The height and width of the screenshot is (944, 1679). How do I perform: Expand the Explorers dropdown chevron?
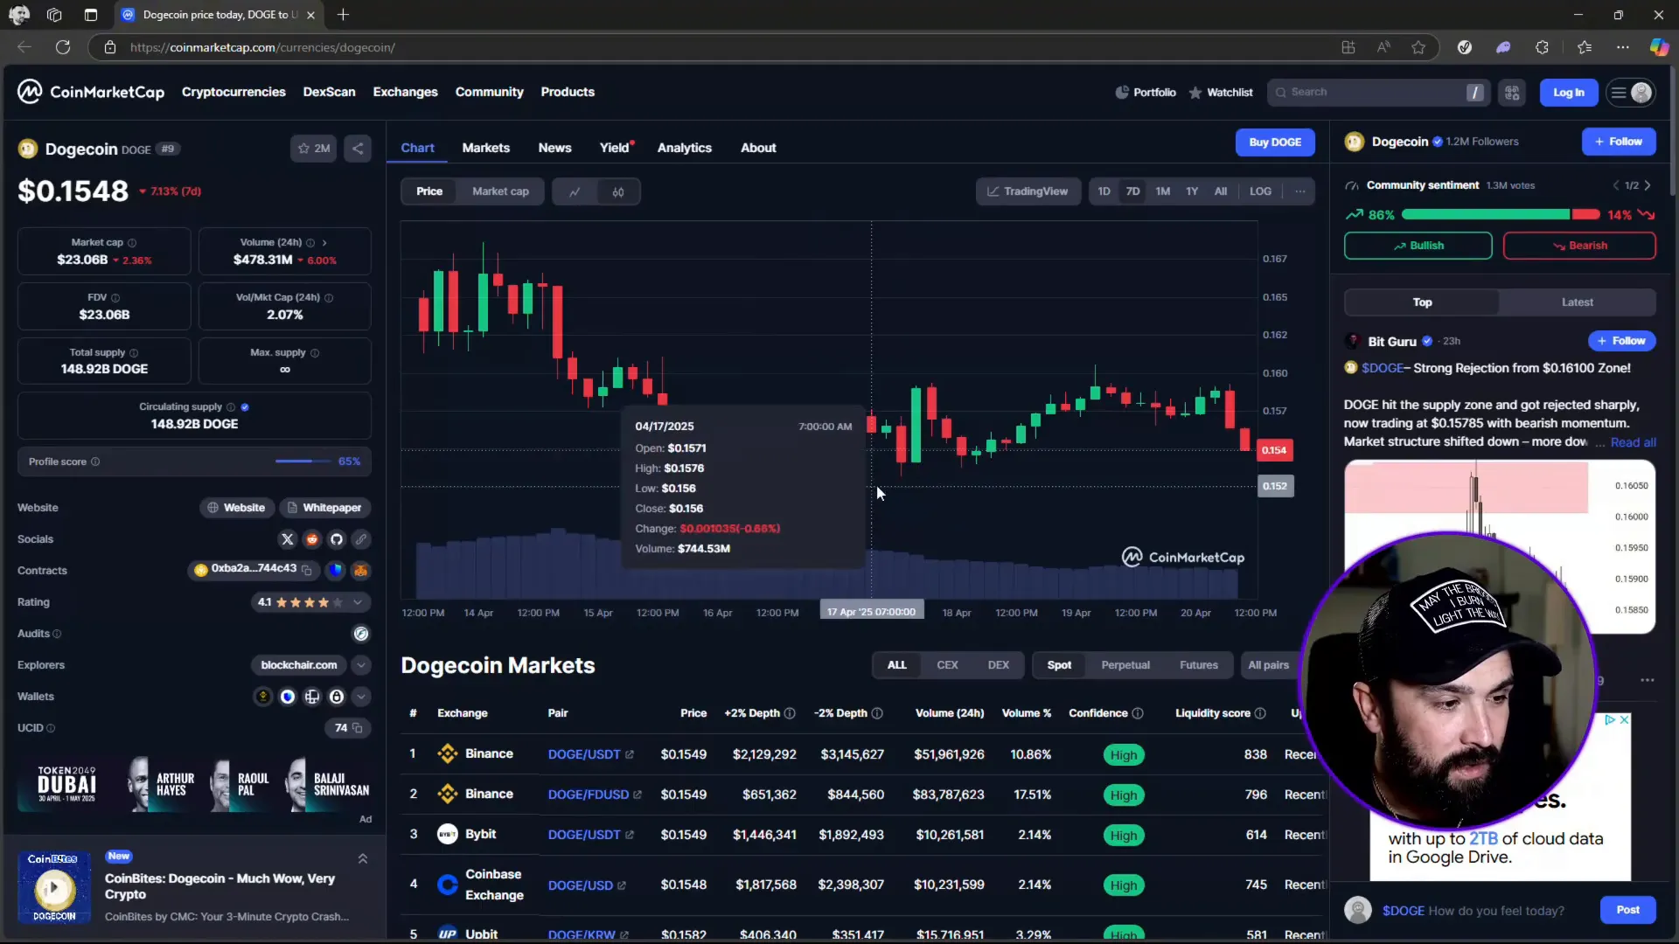click(361, 665)
